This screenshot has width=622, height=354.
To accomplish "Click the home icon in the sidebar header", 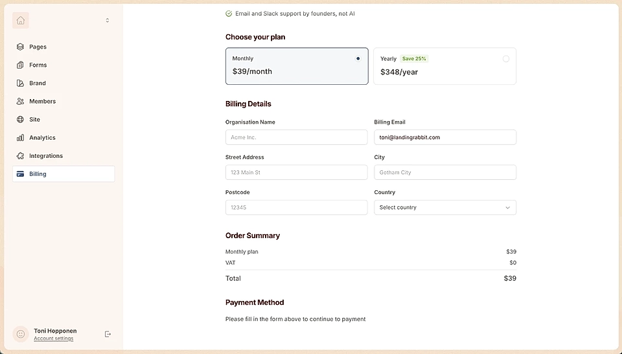I will coord(21,20).
